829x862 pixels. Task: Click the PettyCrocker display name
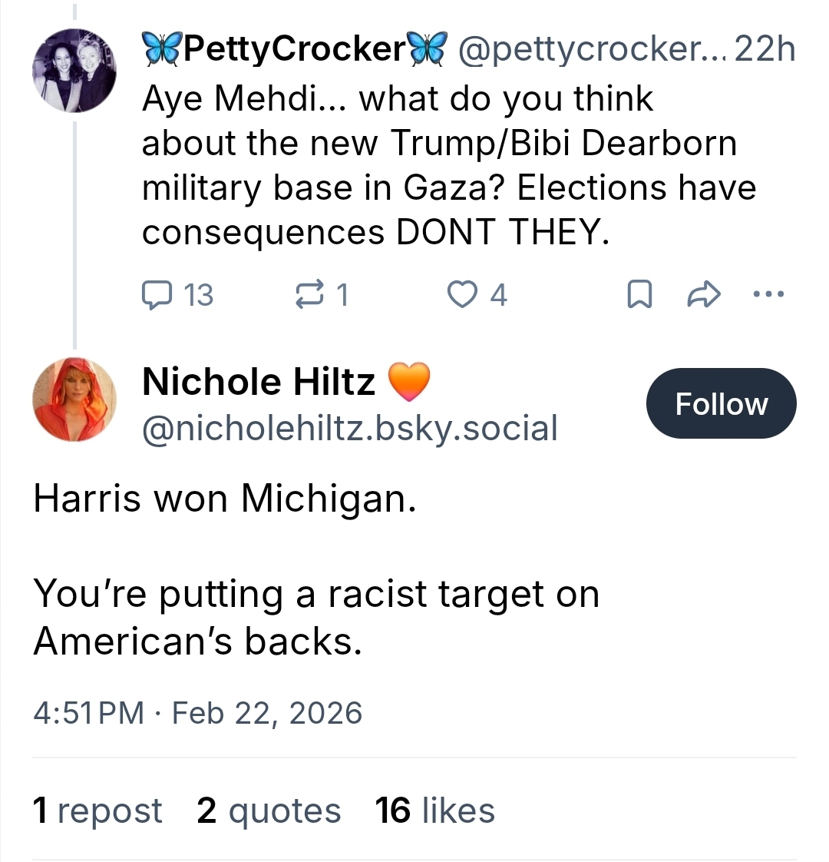click(x=295, y=50)
